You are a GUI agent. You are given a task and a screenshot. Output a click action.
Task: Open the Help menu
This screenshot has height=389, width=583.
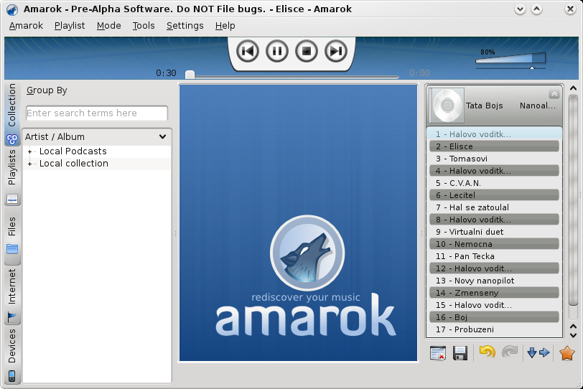click(225, 26)
